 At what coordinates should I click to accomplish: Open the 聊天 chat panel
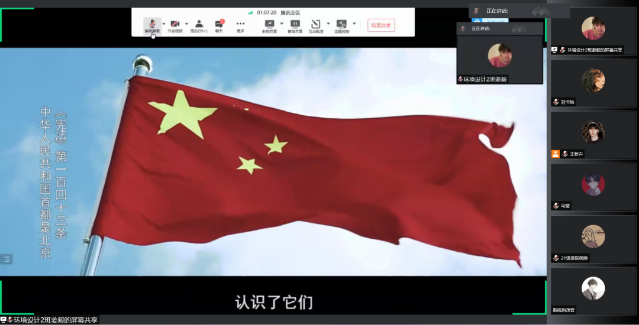click(x=219, y=24)
